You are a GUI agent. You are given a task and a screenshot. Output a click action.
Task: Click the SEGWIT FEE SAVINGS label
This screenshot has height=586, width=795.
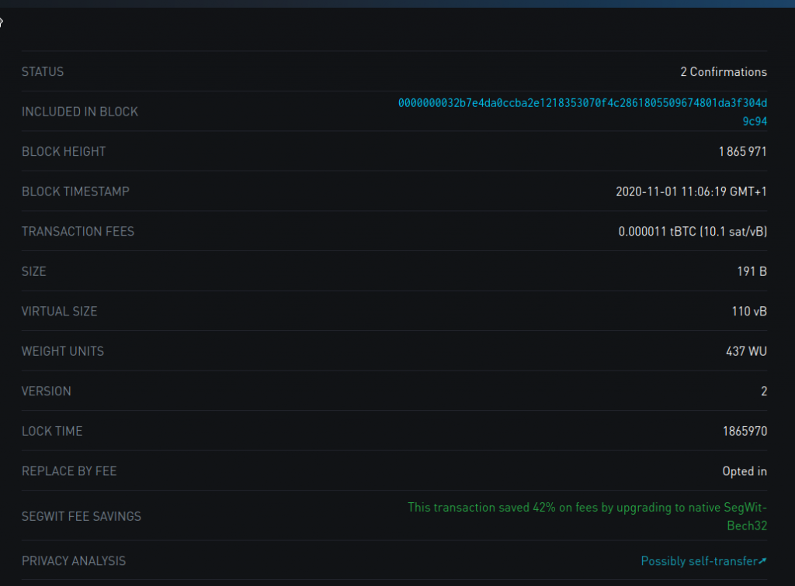pyautogui.click(x=81, y=517)
